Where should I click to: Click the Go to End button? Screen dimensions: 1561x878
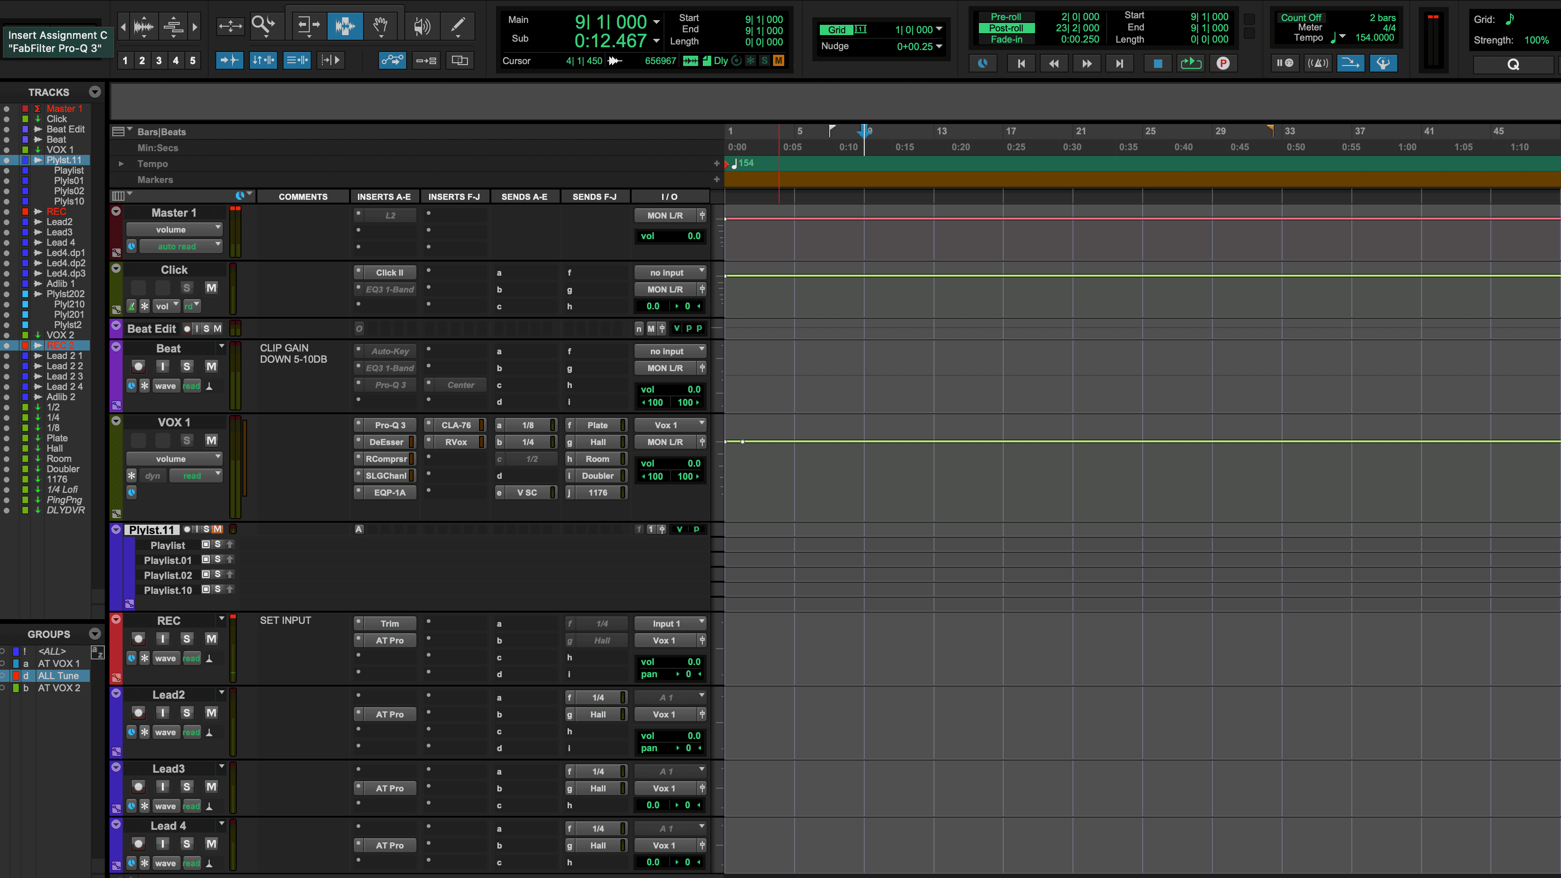(1119, 63)
